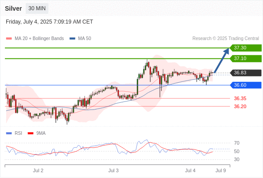Screen dimensions: 263x178
Task: Select the green 37.10 resistance price tag
Action: tap(246, 59)
